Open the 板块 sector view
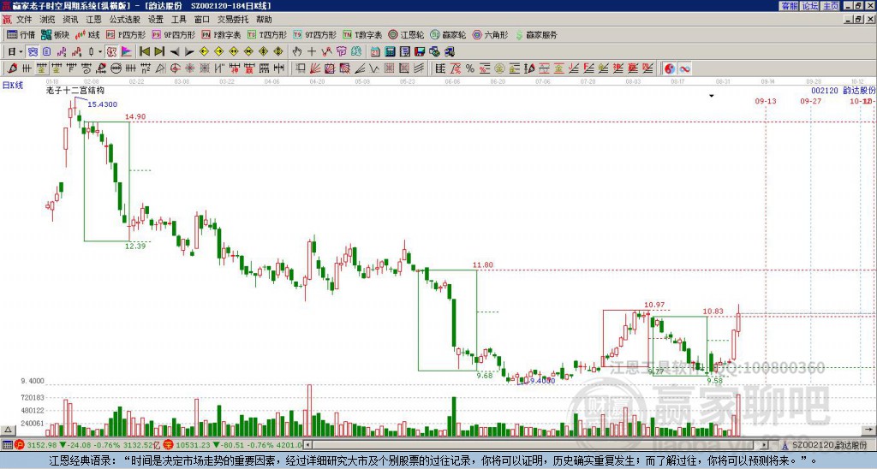This screenshot has width=877, height=469. click(x=55, y=34)
